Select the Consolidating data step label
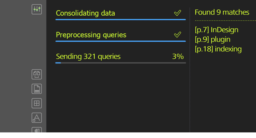Screen dimensions: 256x138 85,13
